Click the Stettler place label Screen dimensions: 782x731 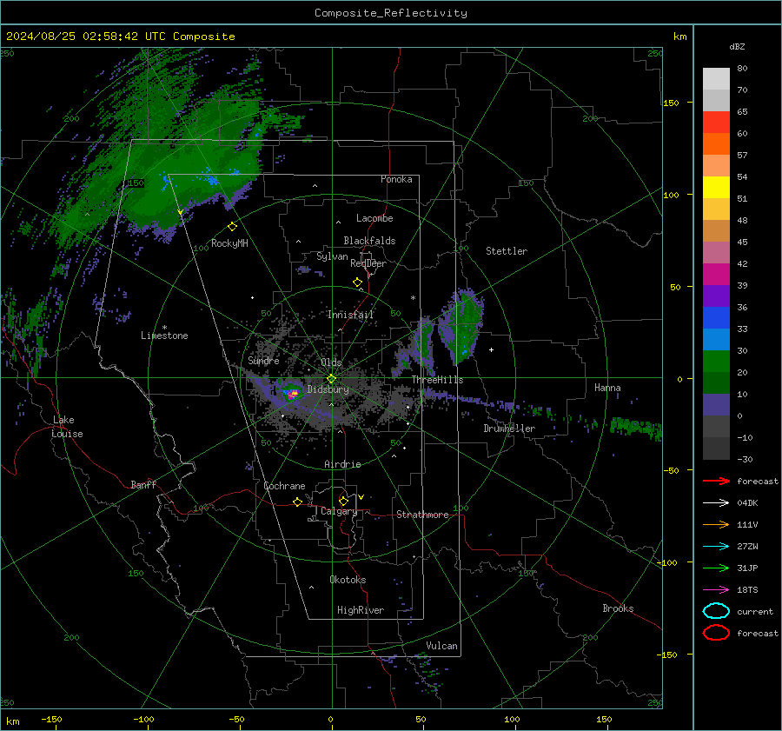point(507,251)
